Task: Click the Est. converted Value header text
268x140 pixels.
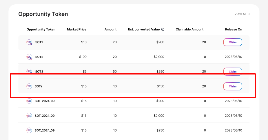Action: point(144,29)
